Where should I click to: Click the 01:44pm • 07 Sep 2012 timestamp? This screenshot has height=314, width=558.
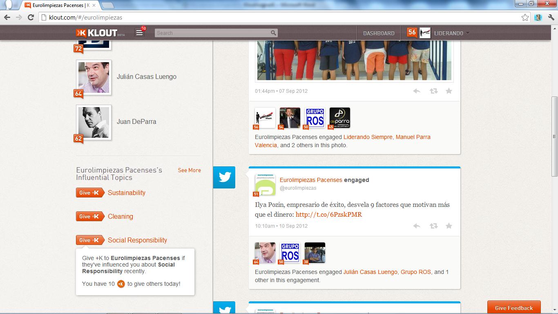point(281,91)
